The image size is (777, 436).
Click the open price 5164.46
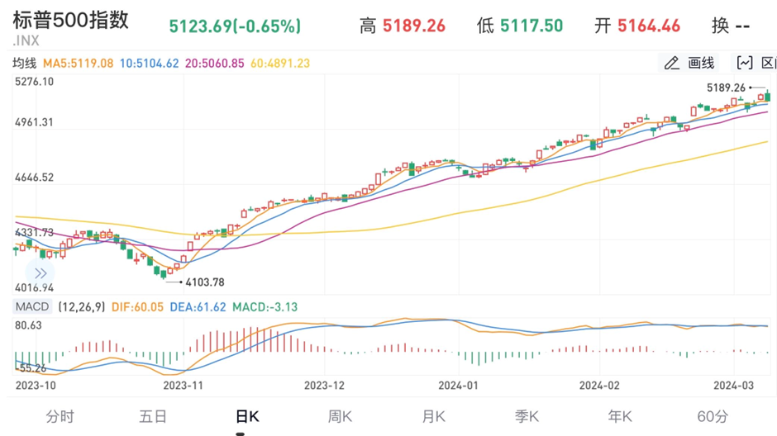(649, 26)
